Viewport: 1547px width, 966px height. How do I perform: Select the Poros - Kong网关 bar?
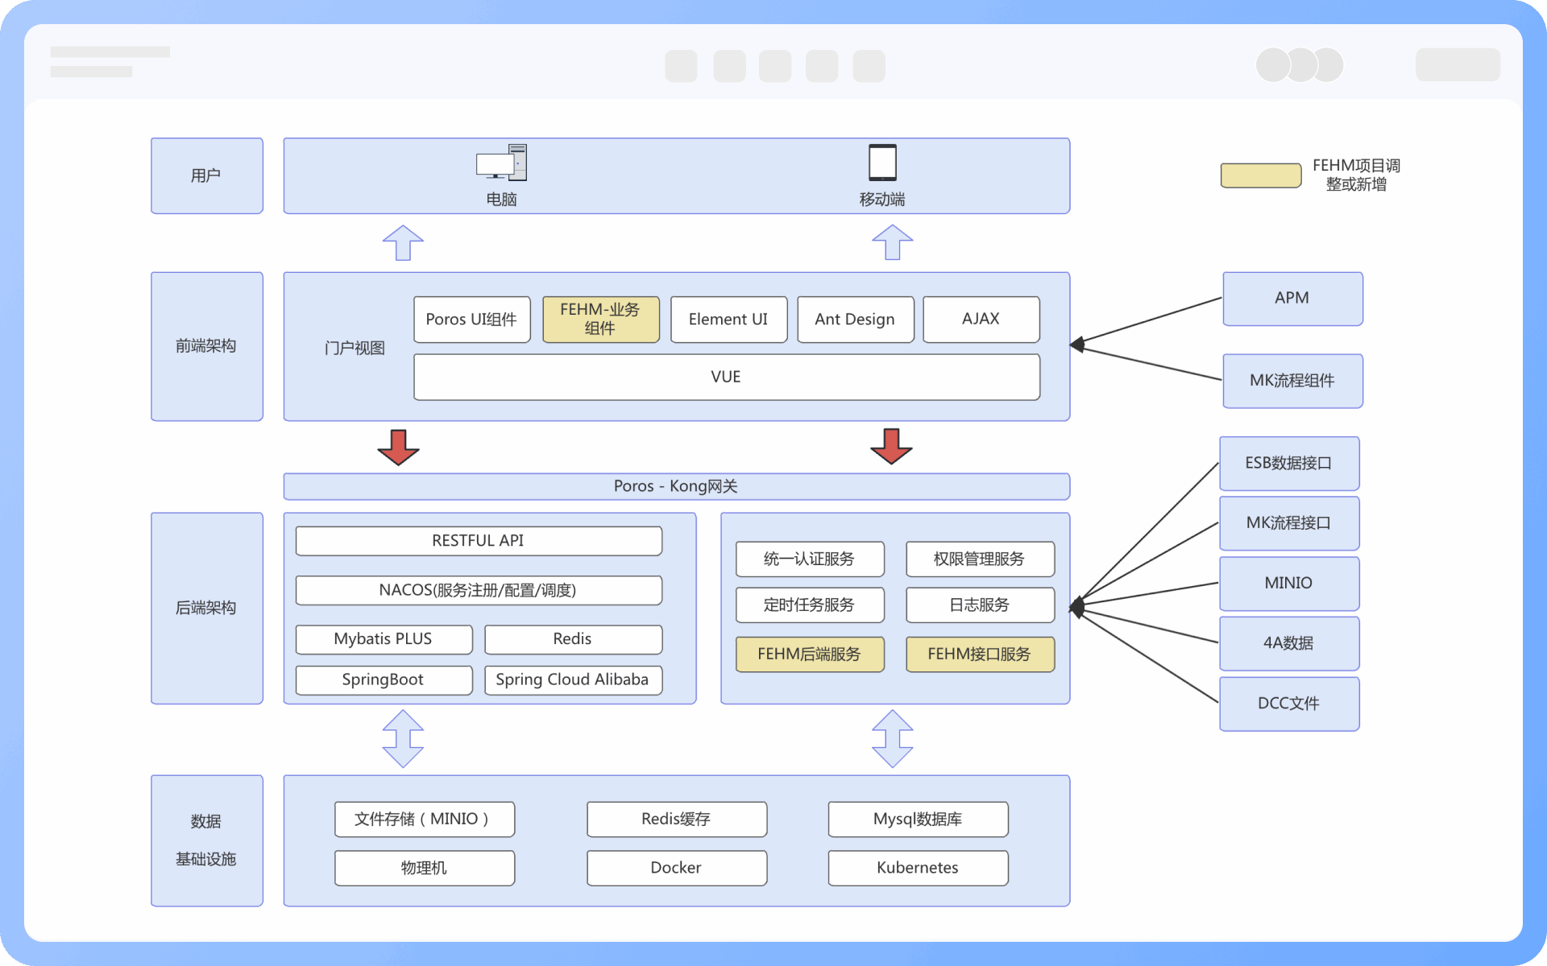pyautogui.click(x=676, y=486)
